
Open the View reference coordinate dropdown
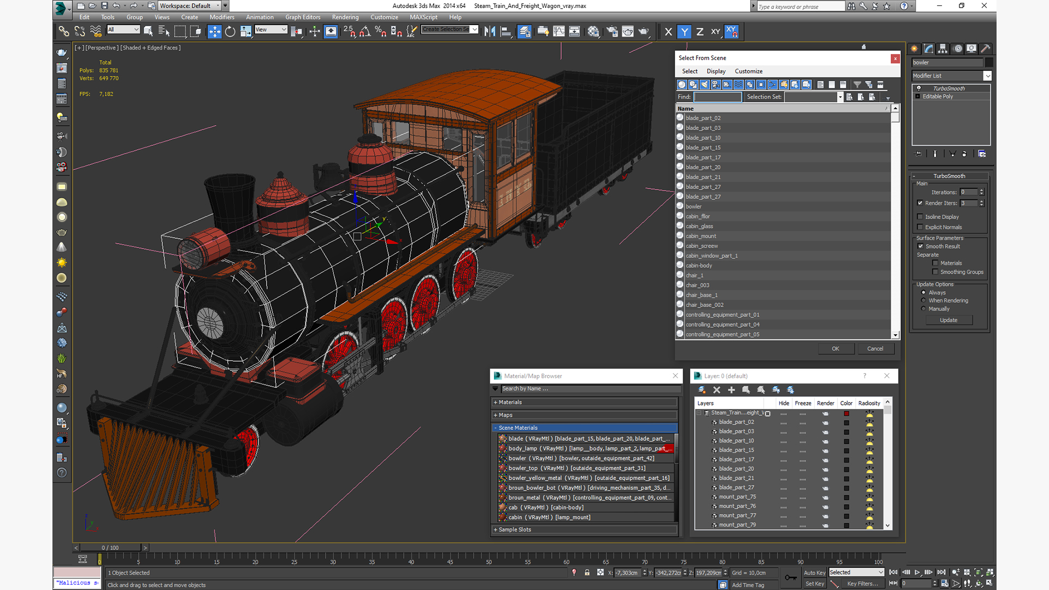271,29
